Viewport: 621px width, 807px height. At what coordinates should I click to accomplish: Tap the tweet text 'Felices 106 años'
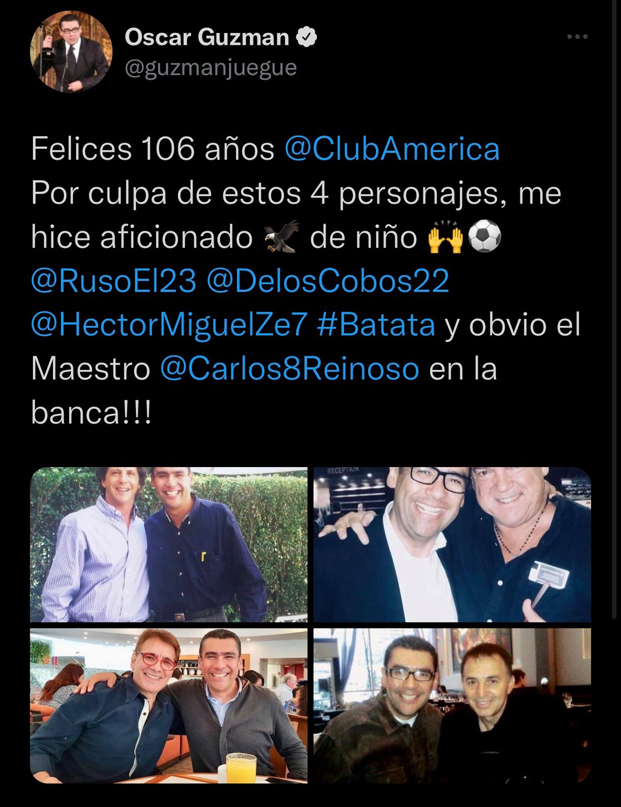coord(153,149)
